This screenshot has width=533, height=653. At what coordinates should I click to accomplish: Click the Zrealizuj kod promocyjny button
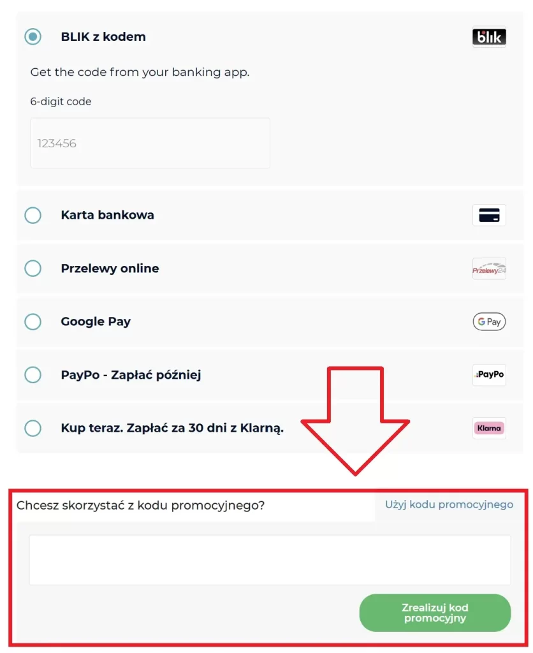click(435, 613)
